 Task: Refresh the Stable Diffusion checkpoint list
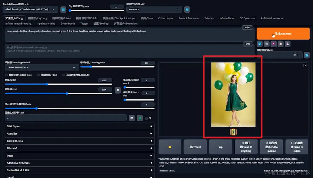63,9
